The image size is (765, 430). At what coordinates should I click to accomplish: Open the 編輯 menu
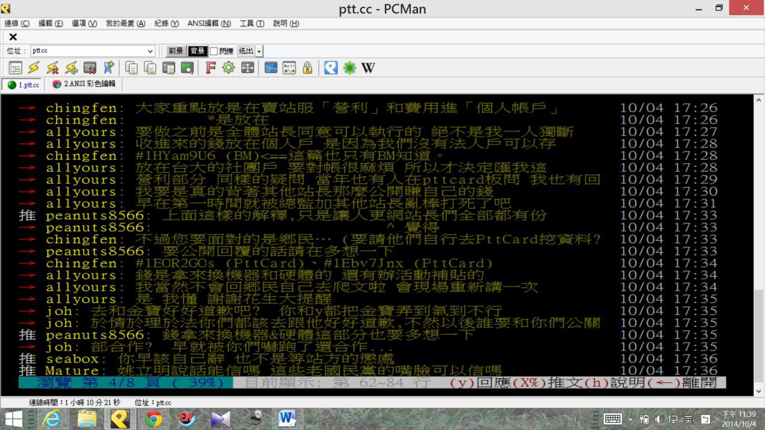[51, 23]
